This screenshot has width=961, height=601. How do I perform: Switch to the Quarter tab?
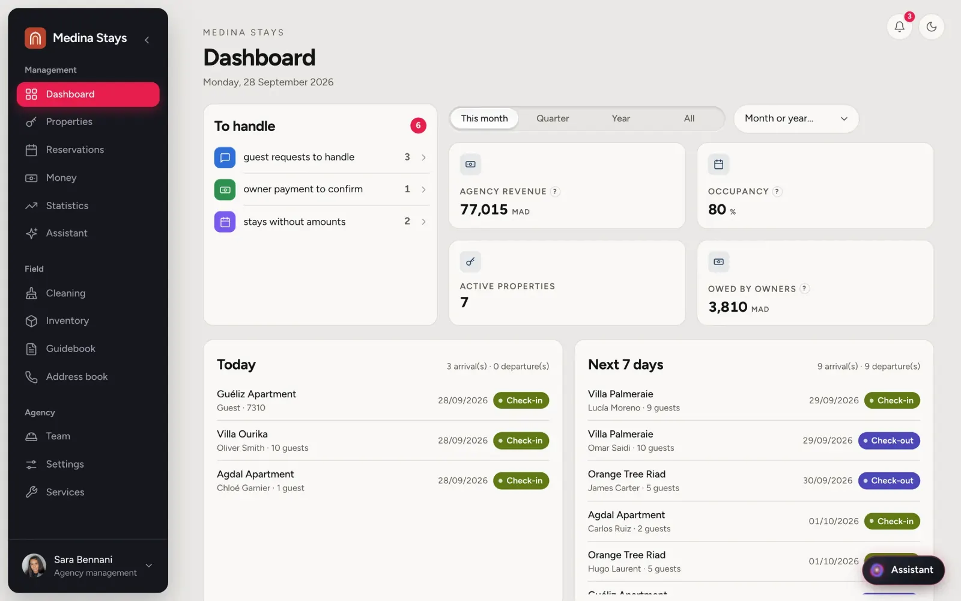553,118
